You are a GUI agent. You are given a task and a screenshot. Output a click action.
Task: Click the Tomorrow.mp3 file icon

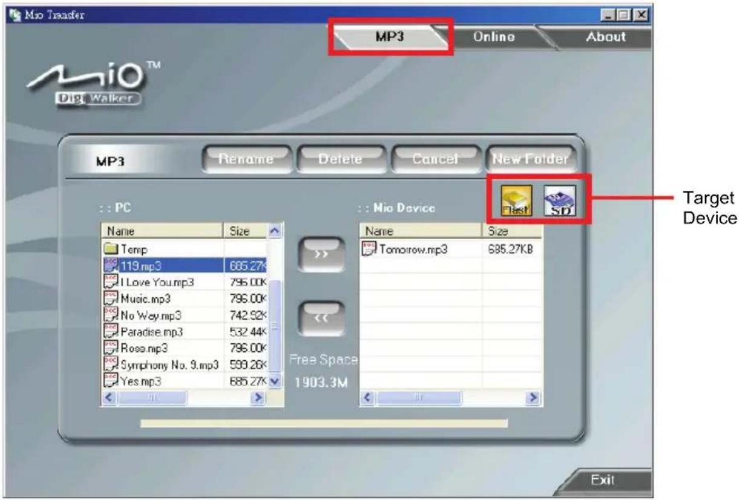click(369, 248)
